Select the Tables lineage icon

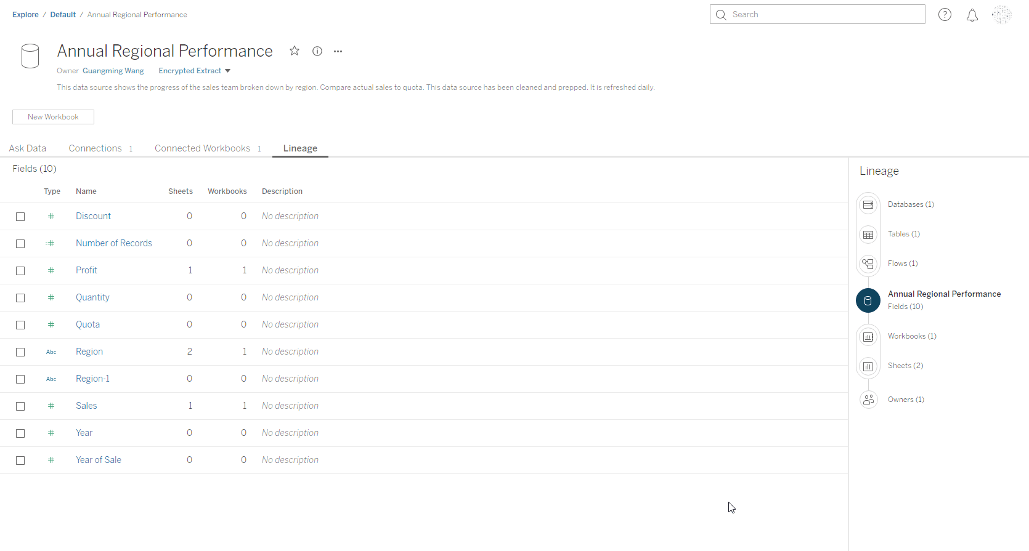[868, 235]
